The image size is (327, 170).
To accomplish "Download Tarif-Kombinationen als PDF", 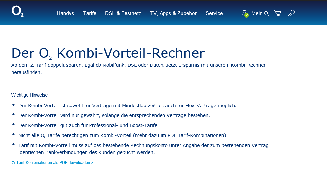I will click(54, 163).
